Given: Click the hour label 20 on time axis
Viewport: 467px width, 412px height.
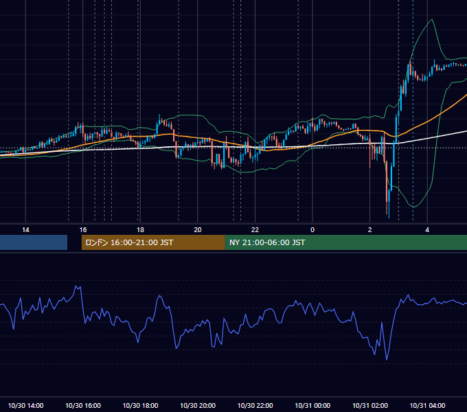Looking at the screenshot, I should pos(198,230).
